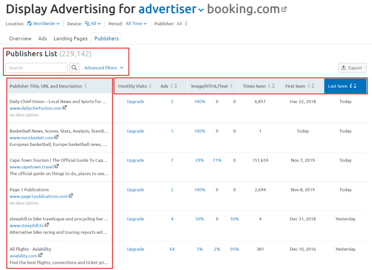Screen dimensions: 372x270
Task: Open www.dailychiefunion.com link
Action: 36,108
